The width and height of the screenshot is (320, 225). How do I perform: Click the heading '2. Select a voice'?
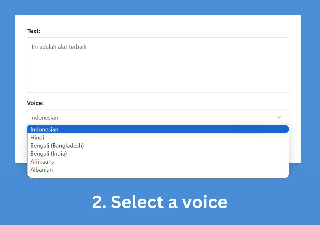160,202
